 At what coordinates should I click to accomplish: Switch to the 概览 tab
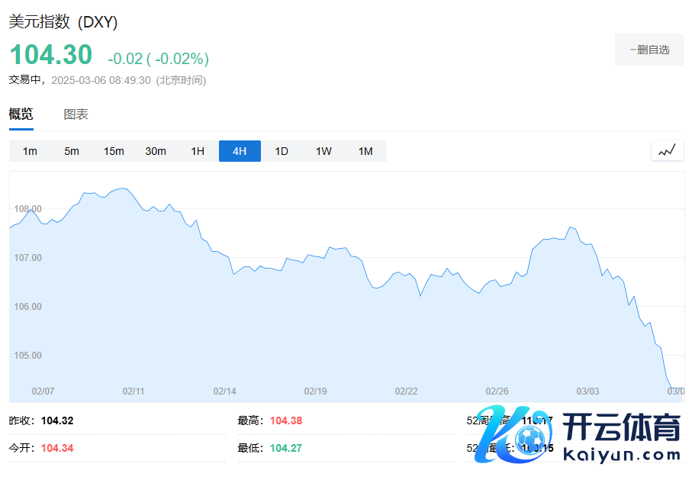[x=21, y=114]
